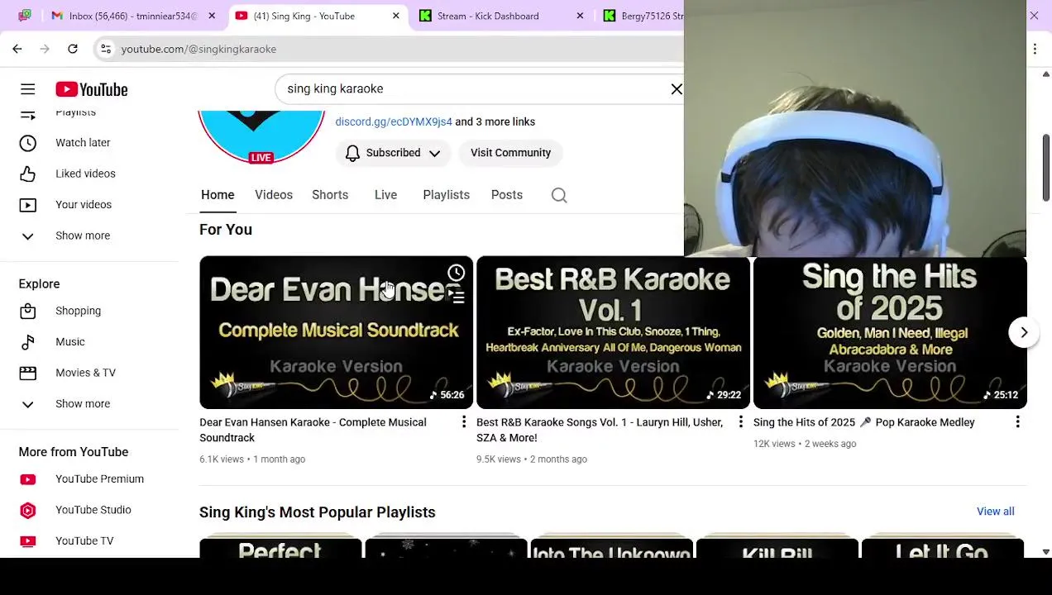
Task: Go back with the browser back arrow
Action: [17, 49]
